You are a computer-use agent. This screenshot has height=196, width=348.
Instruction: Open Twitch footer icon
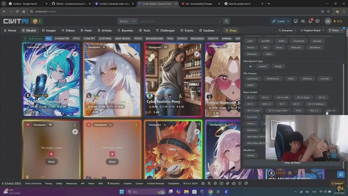(x=246, y=183)
